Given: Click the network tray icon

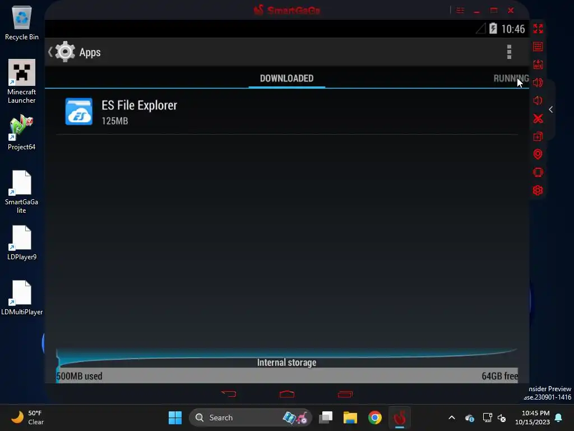Looking at the screenshot, I should [487, 418].
